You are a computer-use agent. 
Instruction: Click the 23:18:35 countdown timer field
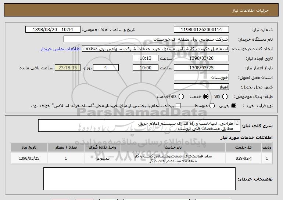(x=67, y=68)
